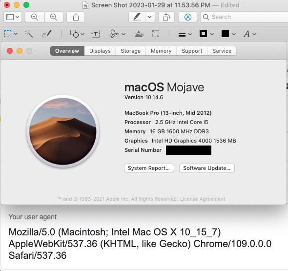Open selection tool type dropdown
The image size is (288, 271).
tap(16, 34)
